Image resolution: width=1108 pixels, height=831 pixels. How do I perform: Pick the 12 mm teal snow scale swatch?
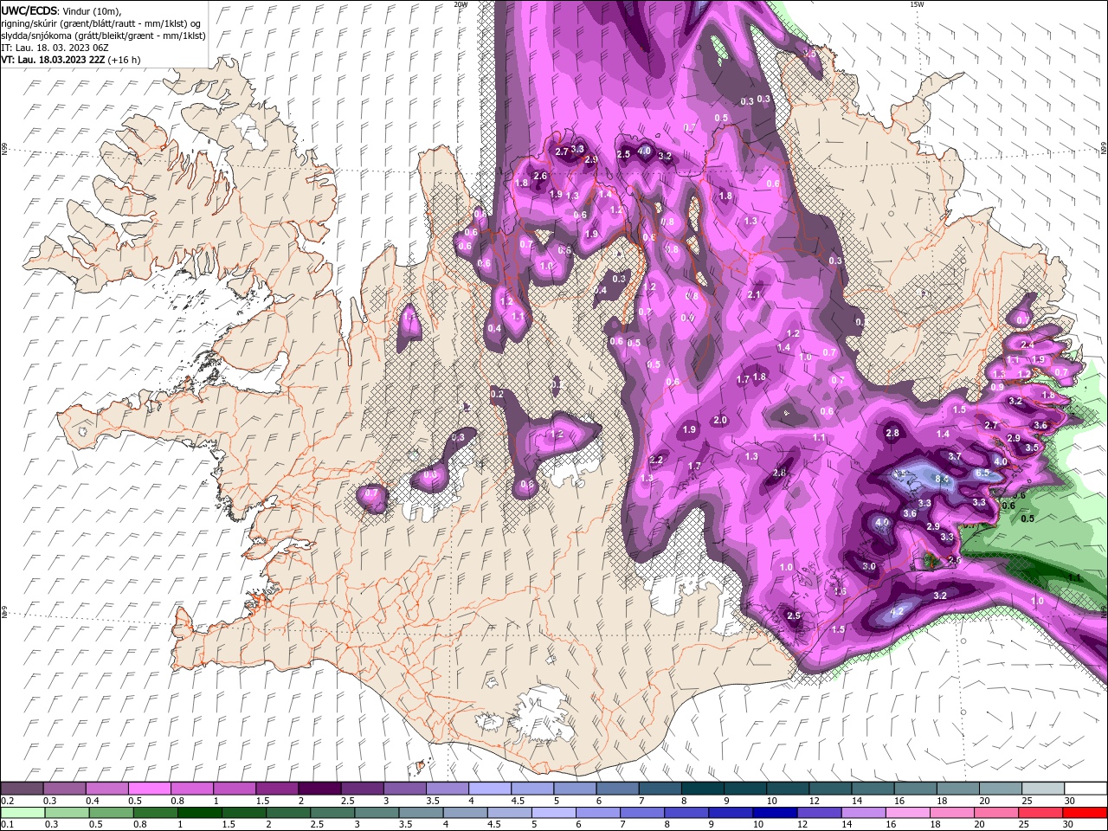(831, 789)
